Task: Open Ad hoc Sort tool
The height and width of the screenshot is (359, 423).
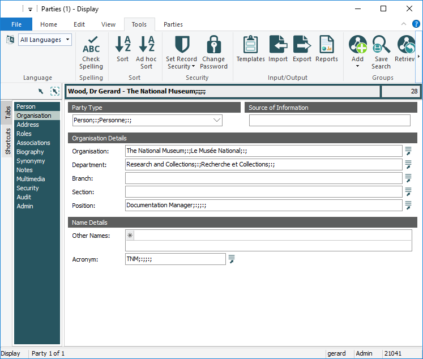Action: pos(147,45)
